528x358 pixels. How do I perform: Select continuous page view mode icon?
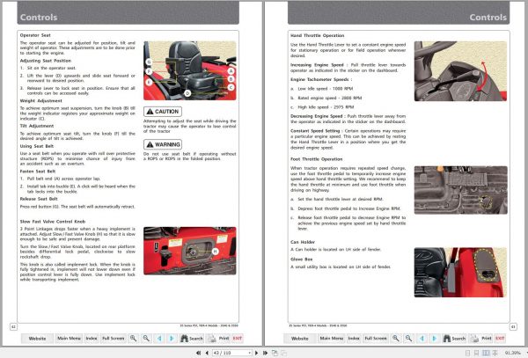pos(476,353)
